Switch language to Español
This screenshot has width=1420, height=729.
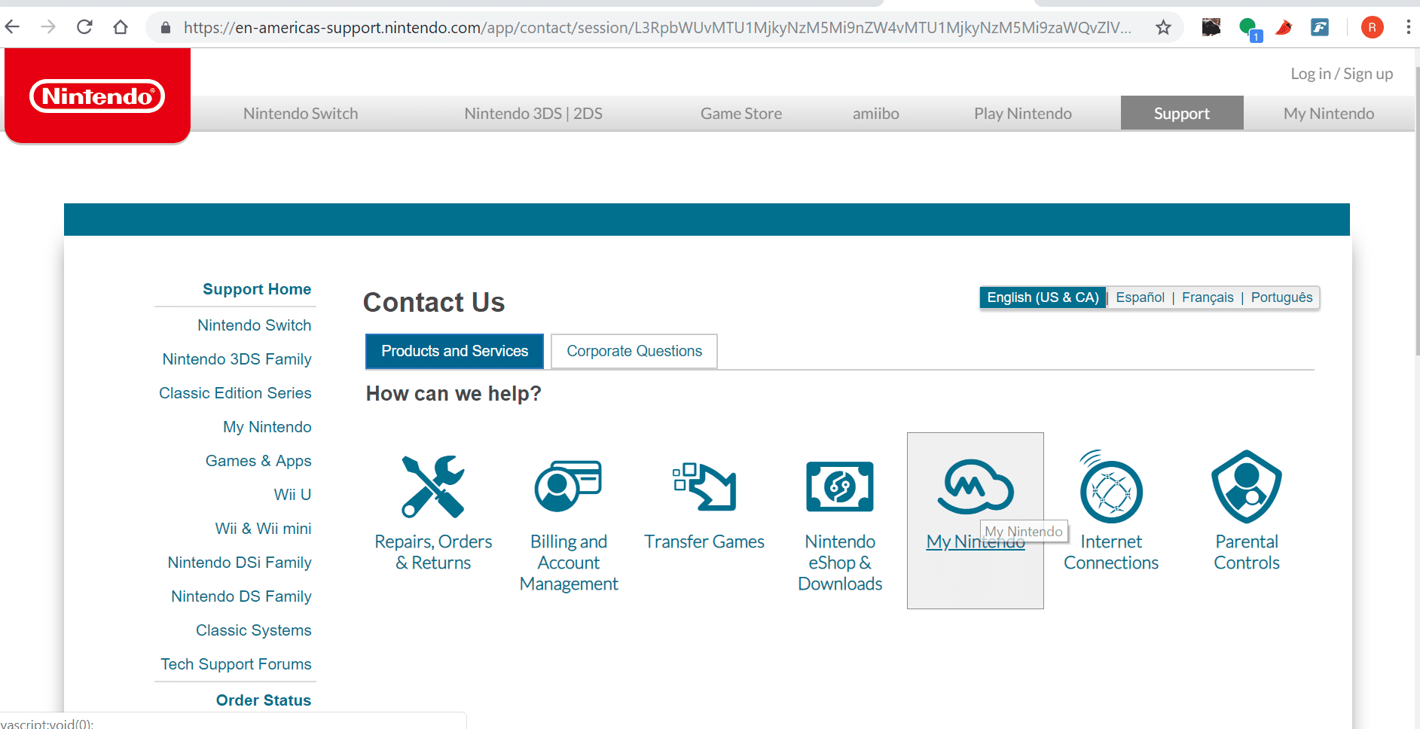point(1140,297)
